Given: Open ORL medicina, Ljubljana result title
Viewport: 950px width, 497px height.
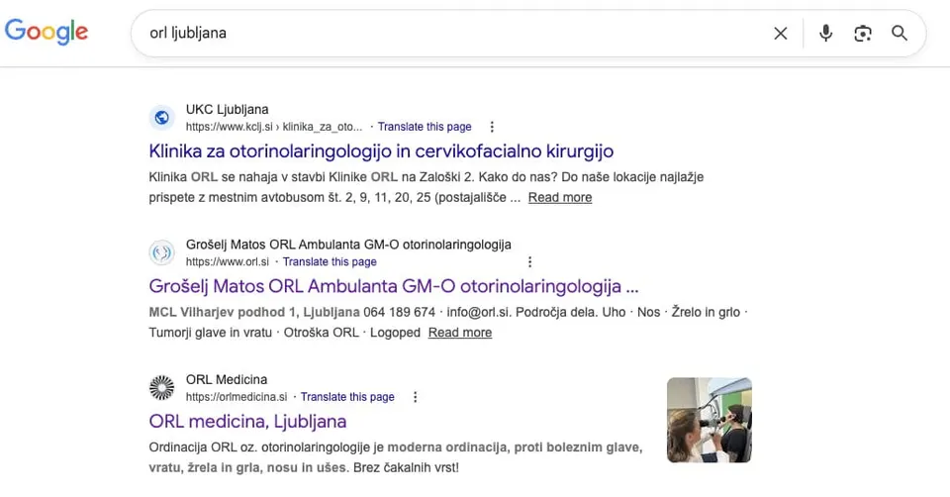Looking at the screenshot, I should click(x=247, y=421).
